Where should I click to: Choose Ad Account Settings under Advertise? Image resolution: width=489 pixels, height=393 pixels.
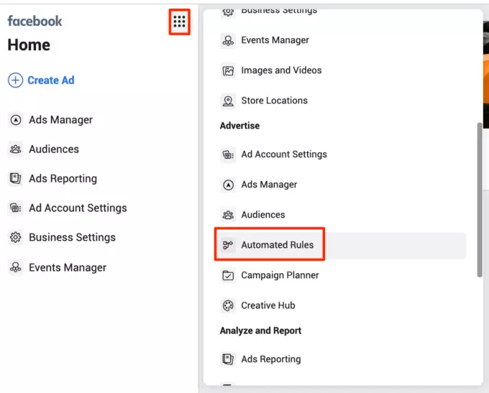pyautogui.click(x=283, y=154)
